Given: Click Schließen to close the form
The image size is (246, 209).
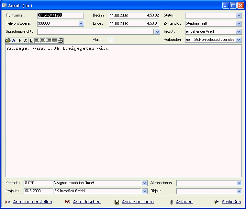Looking at the screenshot, I should pos(231,202).
